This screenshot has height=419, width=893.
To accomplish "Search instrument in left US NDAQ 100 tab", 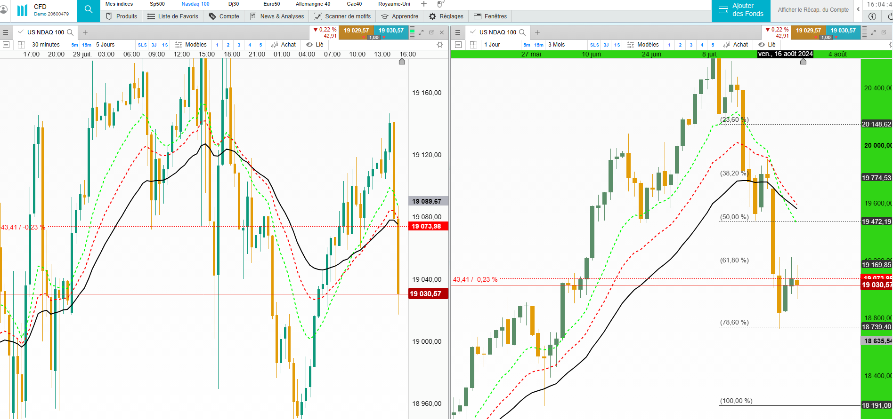I will click(x=70, y=32).
